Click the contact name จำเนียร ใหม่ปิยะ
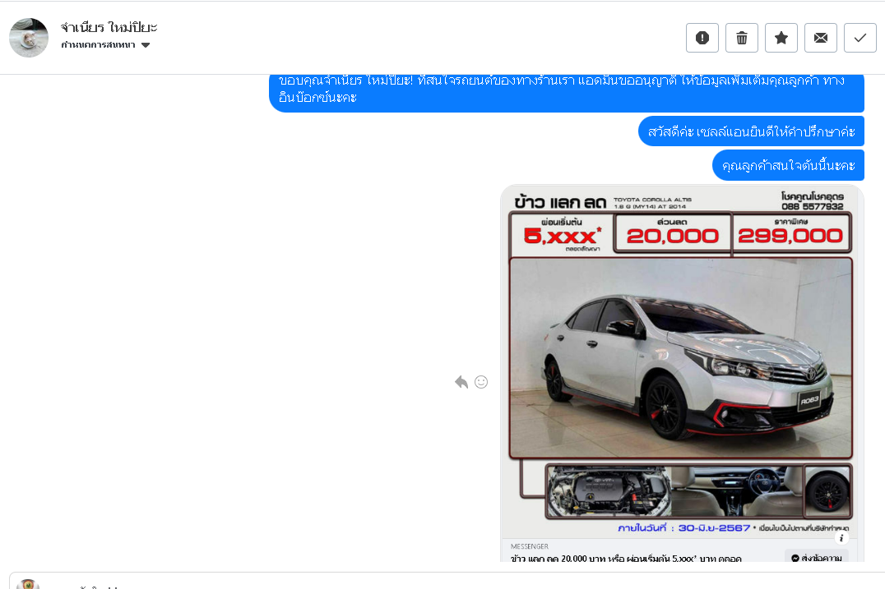 click(x=109, y=27)
